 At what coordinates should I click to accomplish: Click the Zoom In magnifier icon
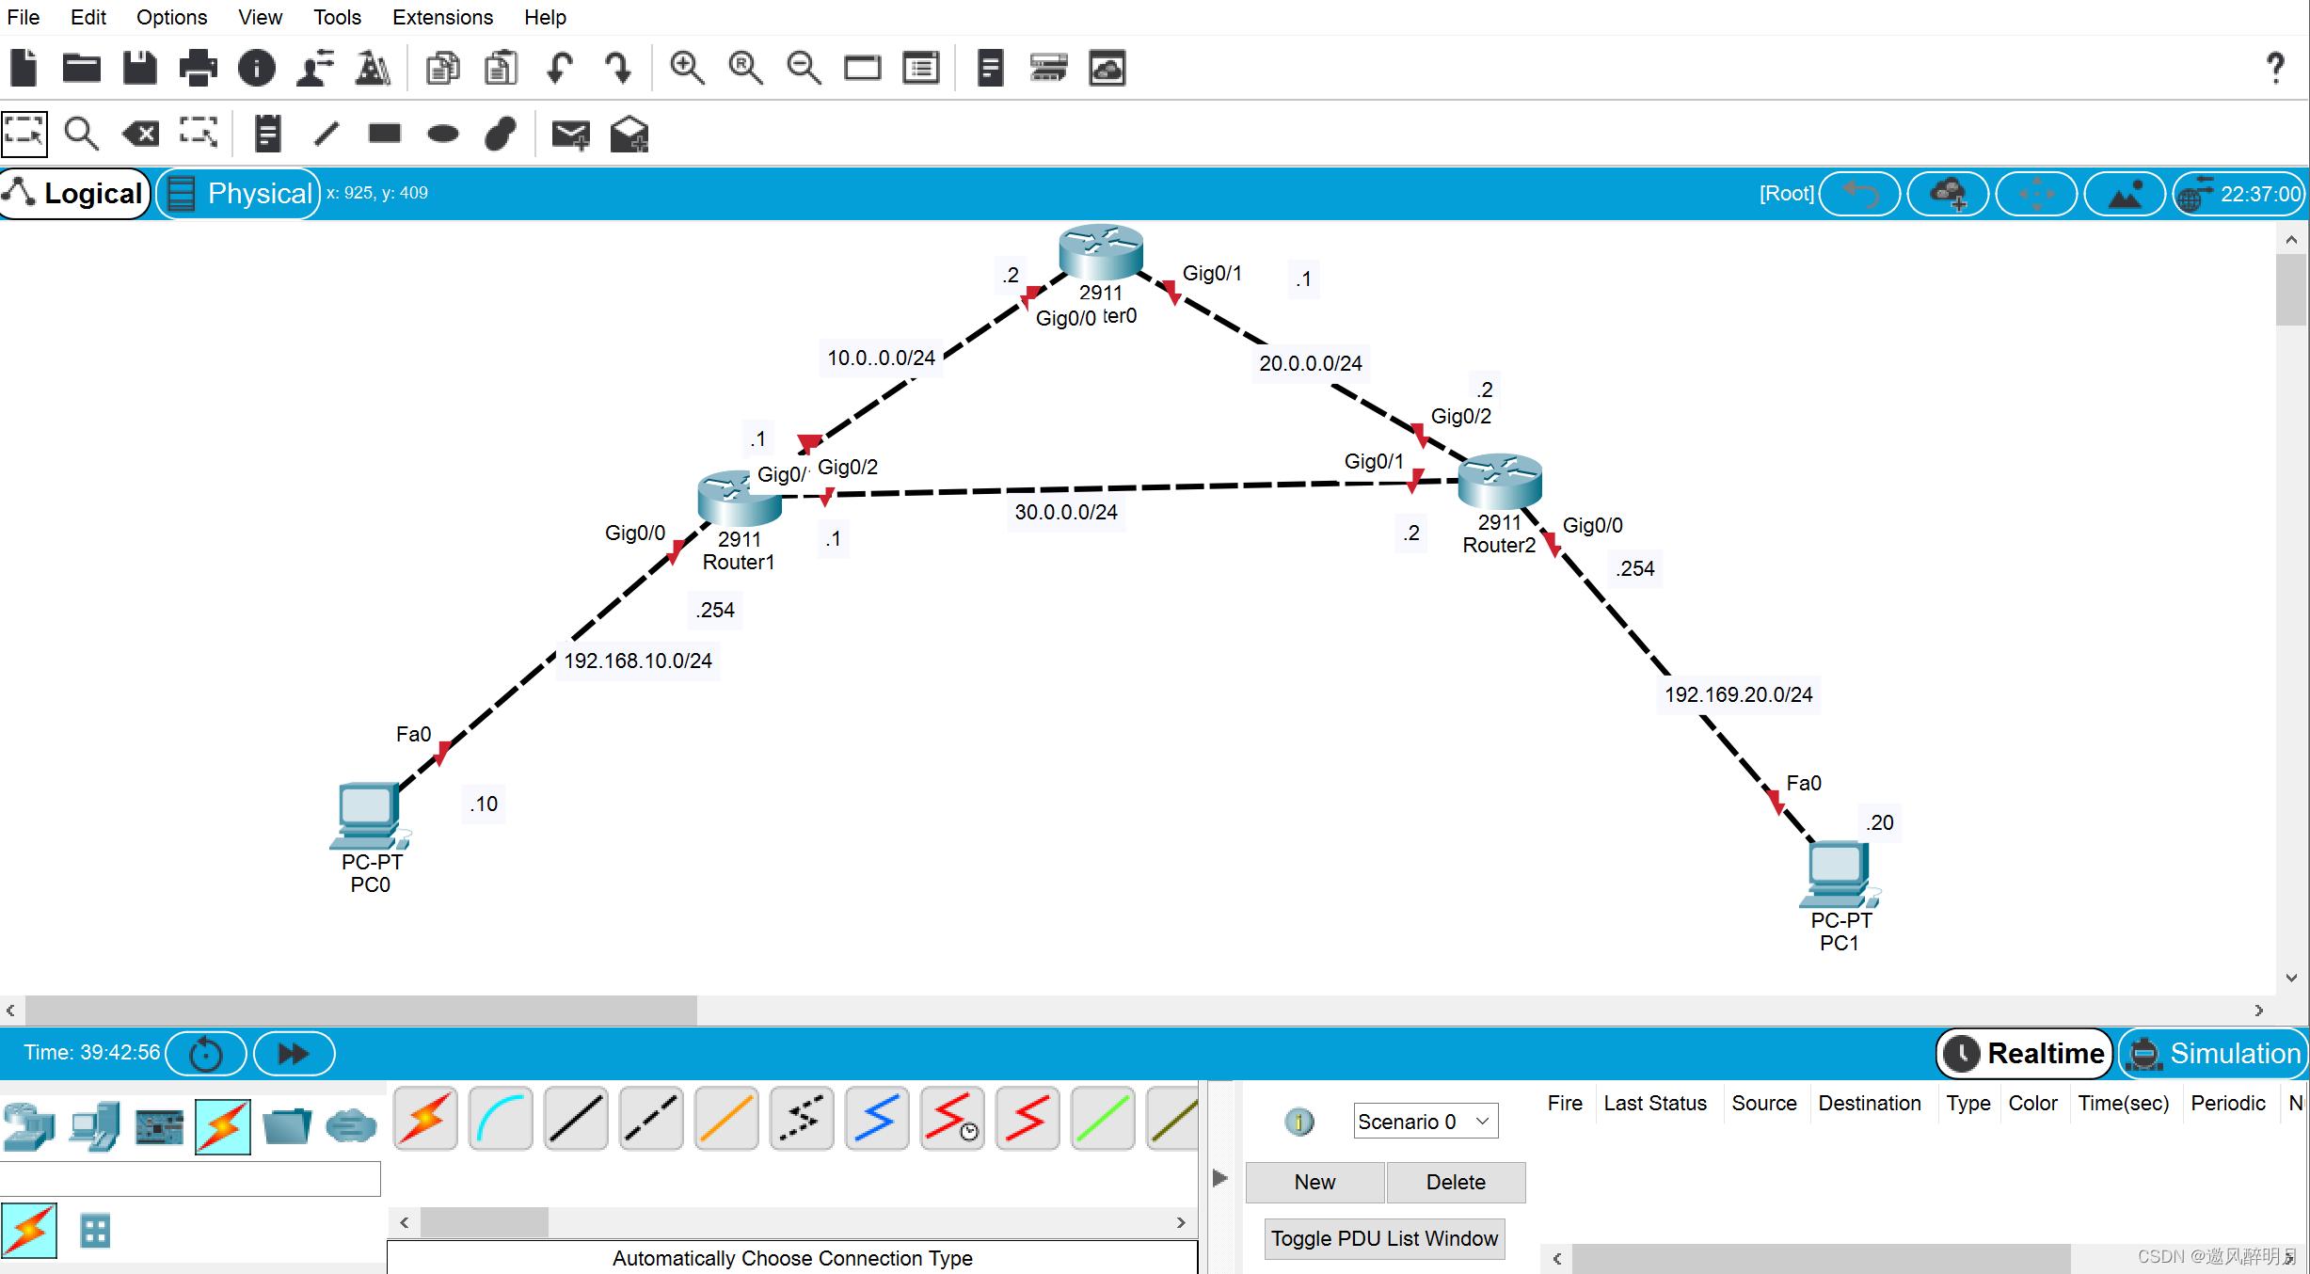click(686, 68)
